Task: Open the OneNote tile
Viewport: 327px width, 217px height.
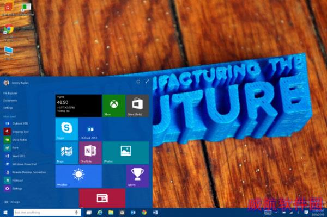Action: pyautogui.click(x=90, y=153)
